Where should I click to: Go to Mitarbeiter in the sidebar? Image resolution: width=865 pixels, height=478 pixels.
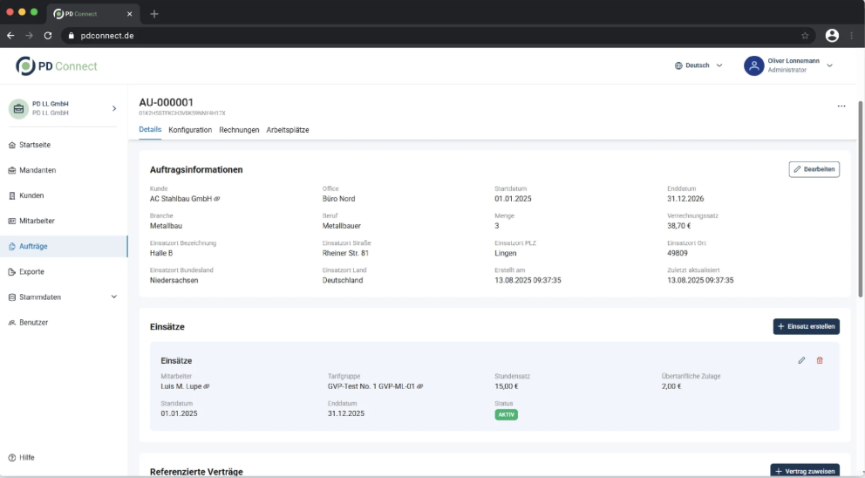(x=37, y=221)
